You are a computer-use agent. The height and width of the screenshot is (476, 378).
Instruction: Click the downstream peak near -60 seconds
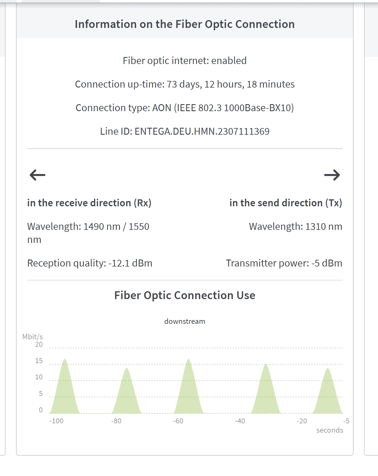(189, 390)
